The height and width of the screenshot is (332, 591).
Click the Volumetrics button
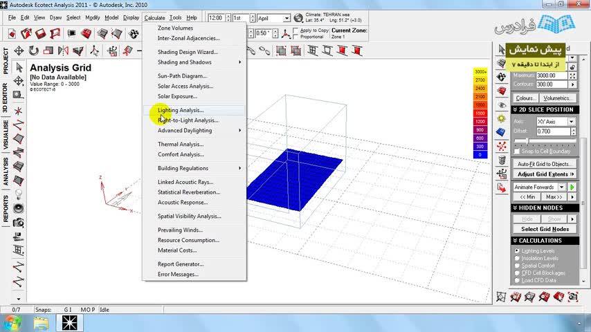558,98
